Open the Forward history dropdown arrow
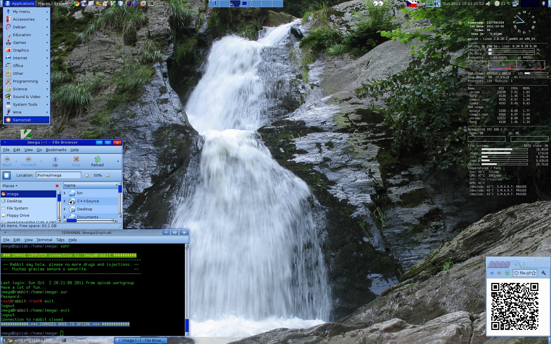The height and width of the screenshot is (344, 551). pos(41,161)
